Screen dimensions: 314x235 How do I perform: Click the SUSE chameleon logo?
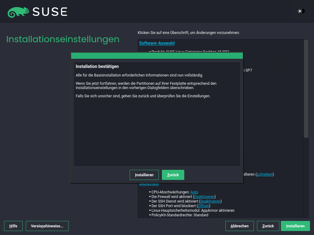click(x=18, y=12)
